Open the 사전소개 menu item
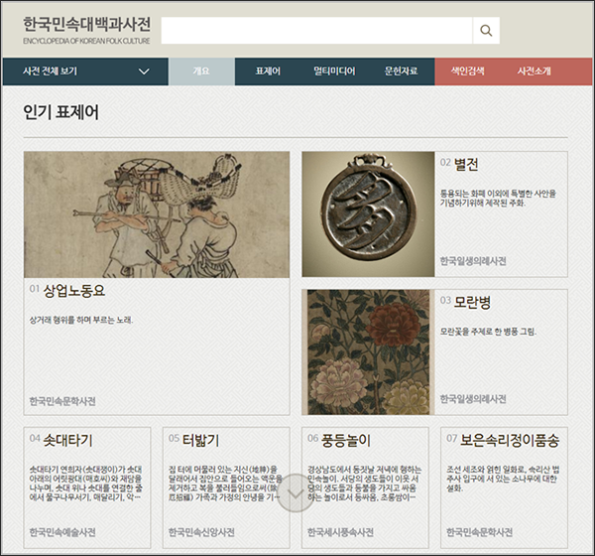Image resolution: width=595 pixels, height=556 pixels. (x=535, y=71)
